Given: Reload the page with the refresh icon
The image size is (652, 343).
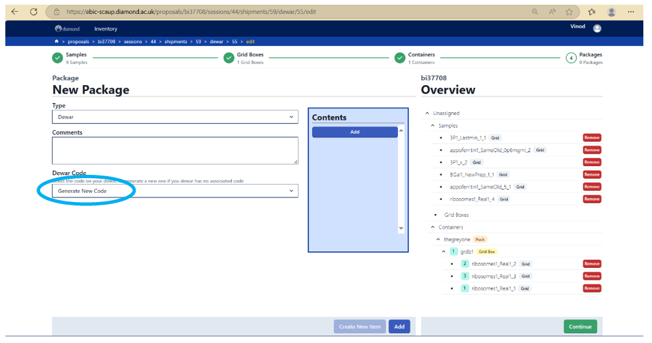Looking at the screenshot, I should (34, 11).
